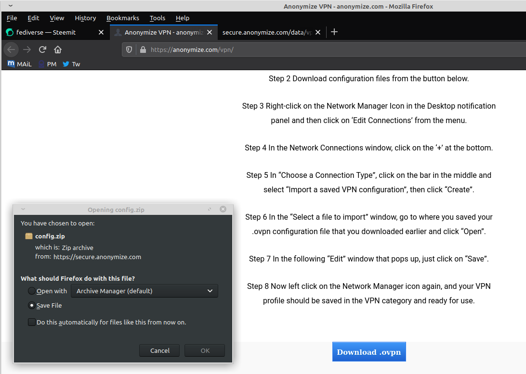Close the Opening config.zip dialog
Screen dimensions: 526x374
[223, 209]
